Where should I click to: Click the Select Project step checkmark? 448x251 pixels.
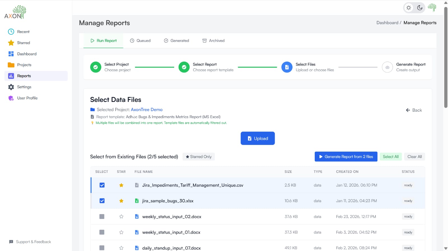(95, 67)
